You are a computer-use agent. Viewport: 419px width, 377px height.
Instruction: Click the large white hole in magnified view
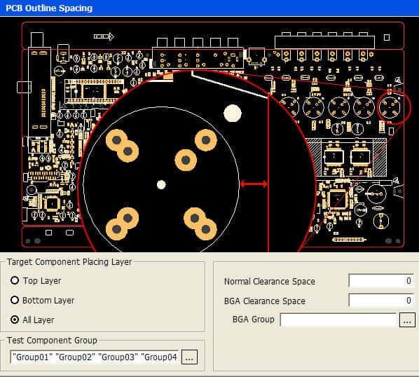[233, 114]
